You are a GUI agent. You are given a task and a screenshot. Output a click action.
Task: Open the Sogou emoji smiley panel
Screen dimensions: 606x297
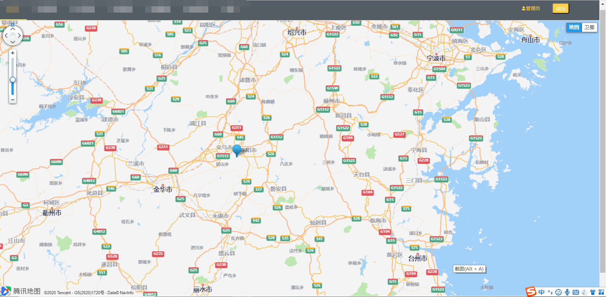558,292
